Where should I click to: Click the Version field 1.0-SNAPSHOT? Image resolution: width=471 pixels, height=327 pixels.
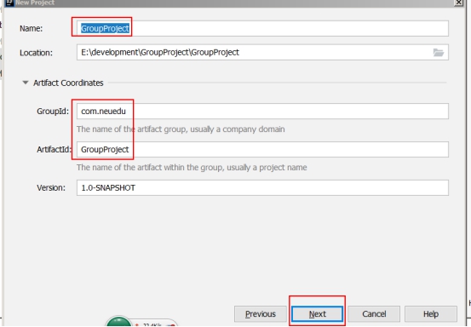pos(262,187)
